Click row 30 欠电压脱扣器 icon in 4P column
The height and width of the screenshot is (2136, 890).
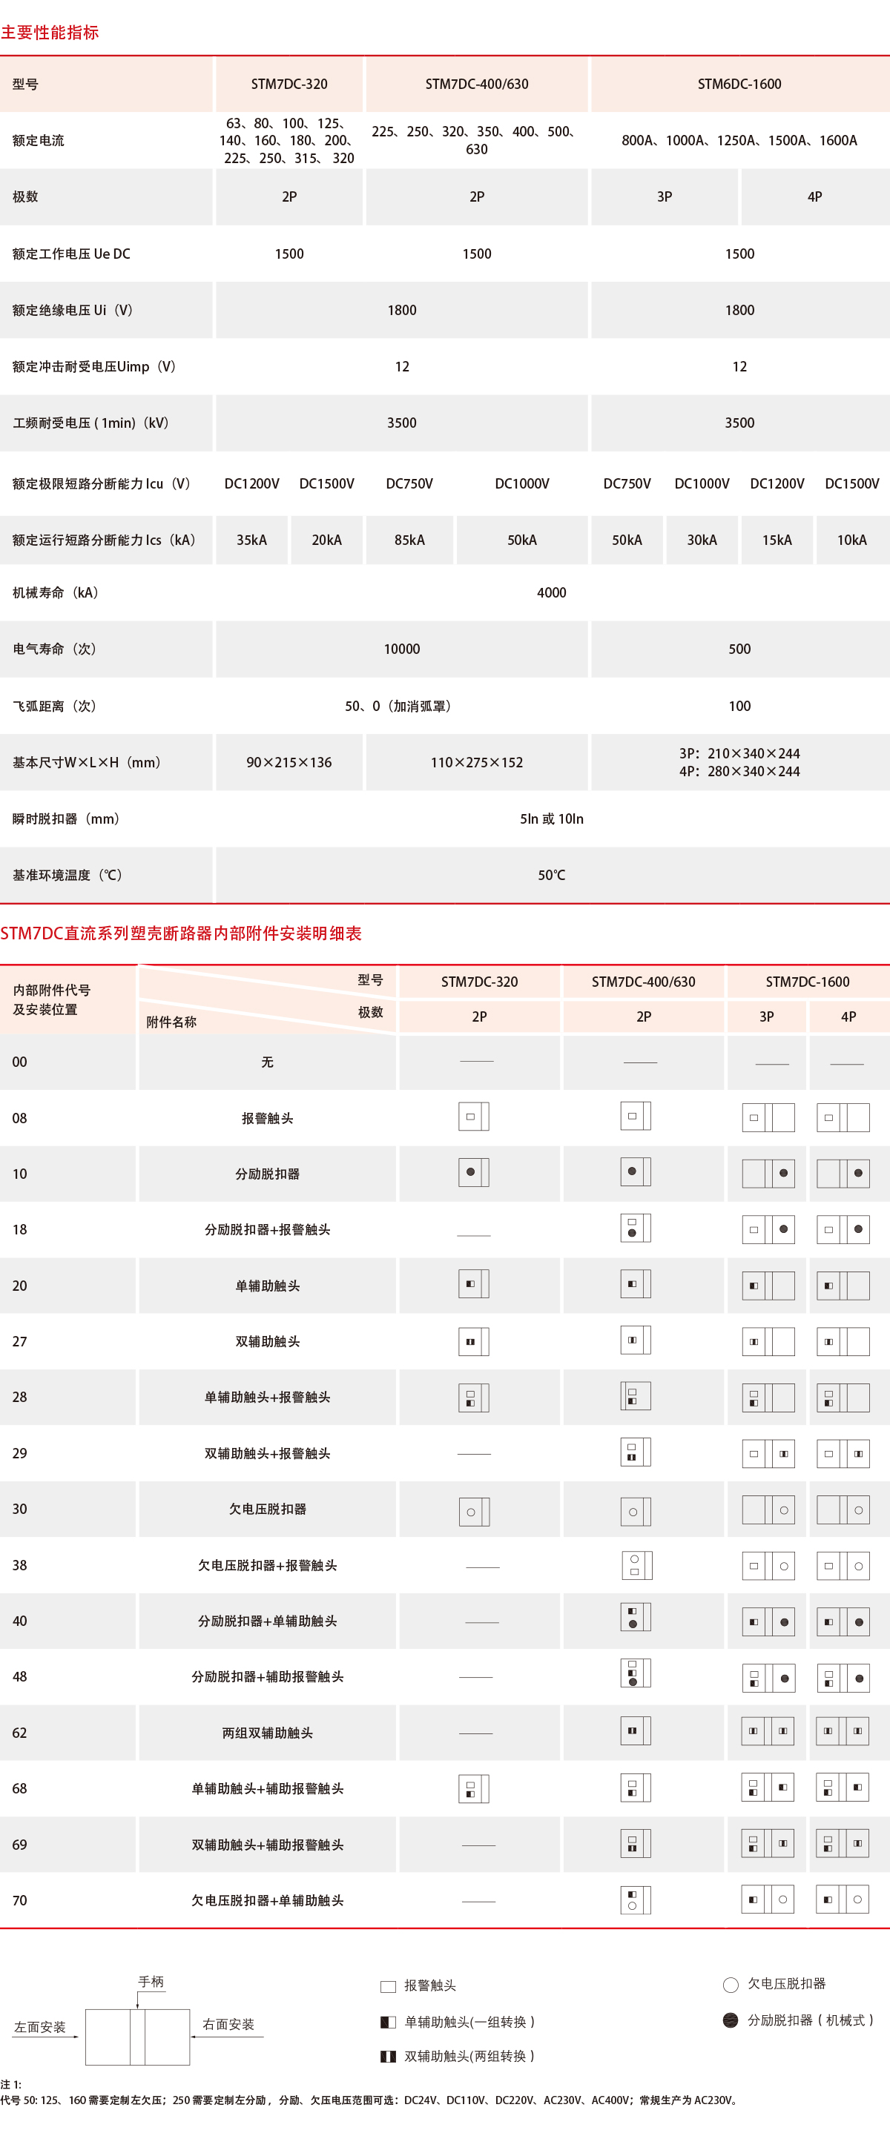click(x=843, y=1510)
